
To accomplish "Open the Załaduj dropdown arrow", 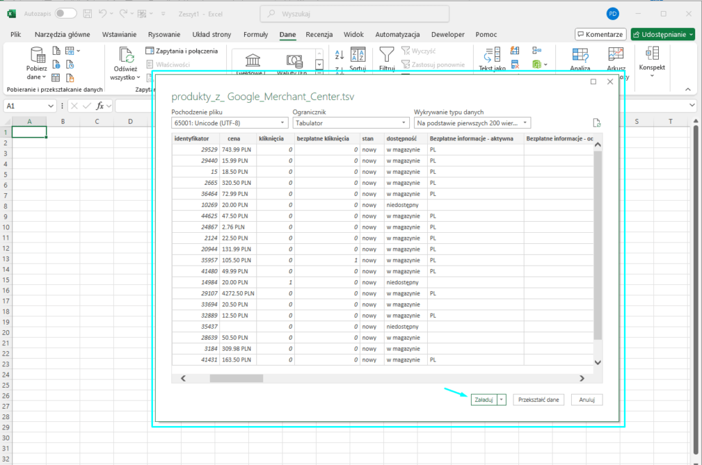I will (x=501, y=400).
